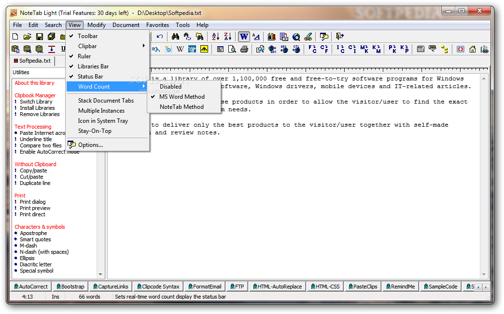504x314 pixels.
Task: Click the Undo arrow icon
Action: pyautogui.click(x=160, y=37)
